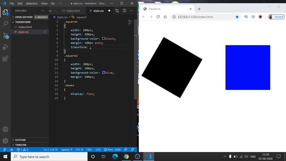Click Ln 7, Col 16 in status bar
Viewport: 286px width, 161px height.
(x=50, y=149)
